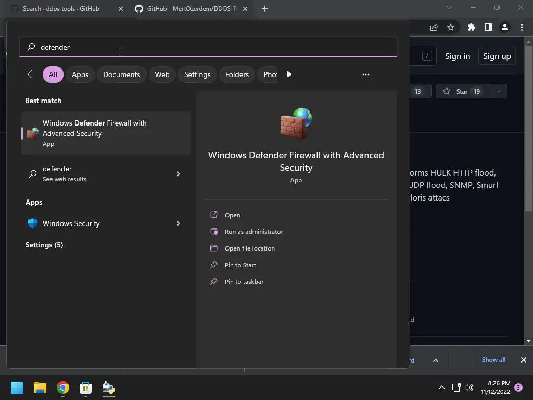The width and height of the screenshot is (533, 400).
Task: Show more filters with the play arrow
Action: 289,74
